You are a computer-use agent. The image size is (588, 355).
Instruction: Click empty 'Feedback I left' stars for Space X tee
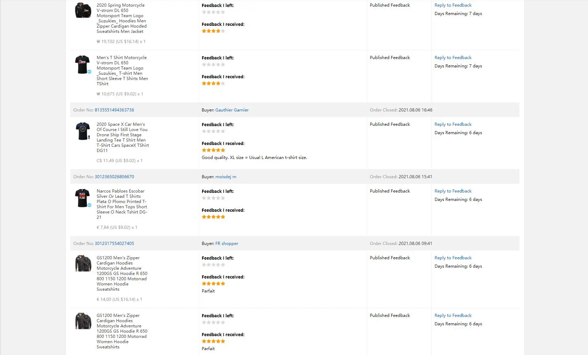point(213,131)
